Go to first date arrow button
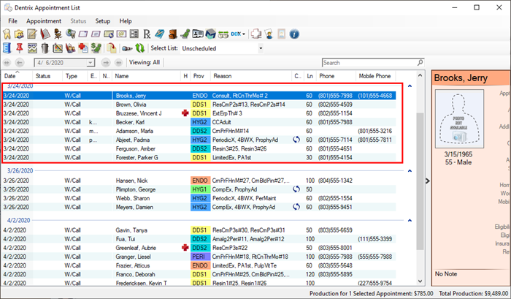Viewport: 511px width, 299px height. click(x=7, y=62)
